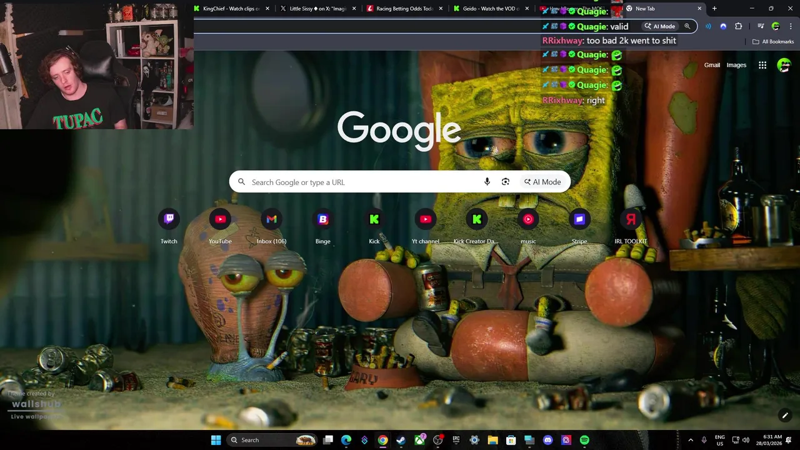Image resolution: width=800 pixels, height=450 pixels.
Task: Open the Binge shortcut tile
Action: coord(322,227)
